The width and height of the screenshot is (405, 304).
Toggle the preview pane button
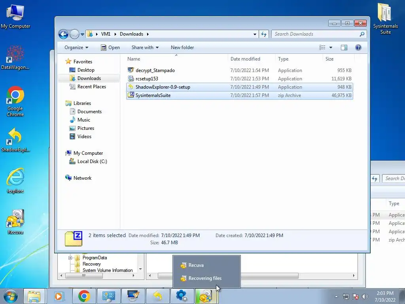[x=344, y=47]
